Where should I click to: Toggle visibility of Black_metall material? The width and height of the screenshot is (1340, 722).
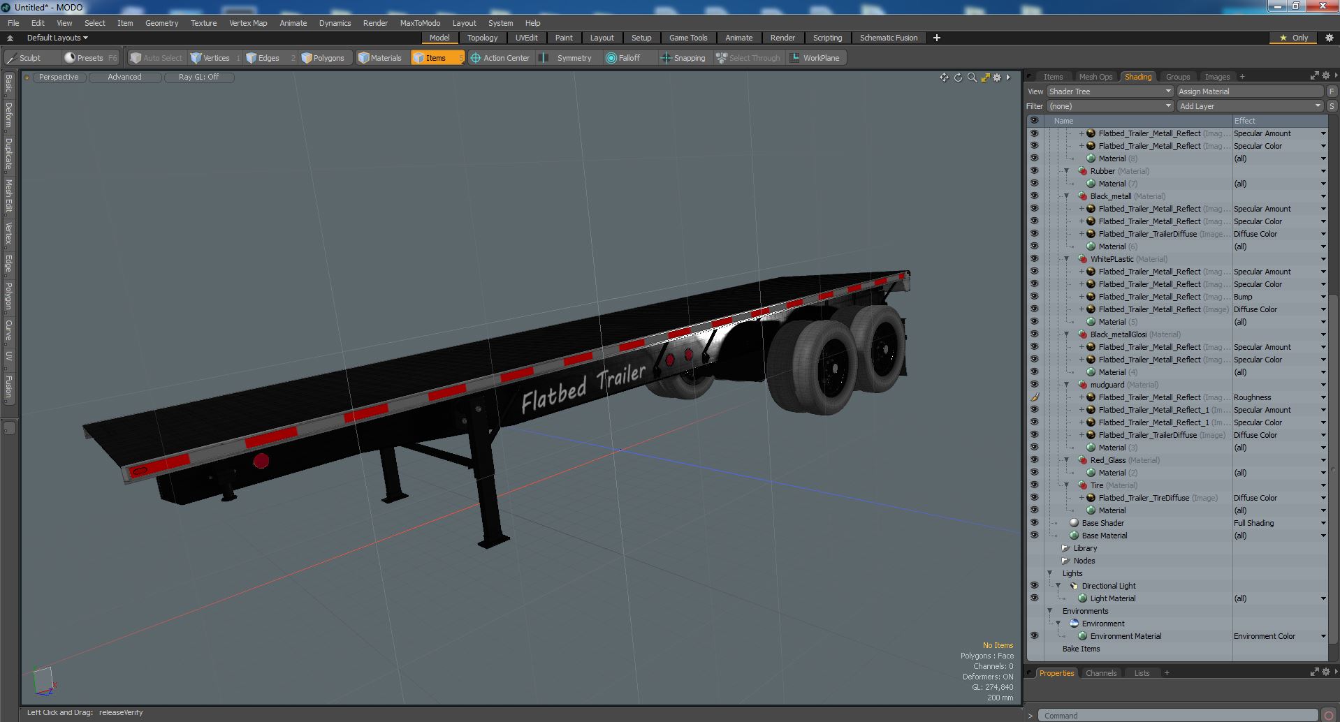pyautogui.click(x=1034, y=196)
